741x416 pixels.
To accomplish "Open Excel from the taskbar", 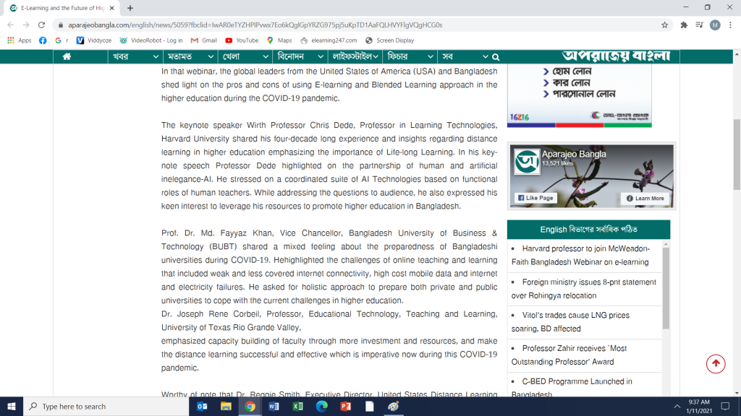I will pyautogui.click(x=297, y=406).
